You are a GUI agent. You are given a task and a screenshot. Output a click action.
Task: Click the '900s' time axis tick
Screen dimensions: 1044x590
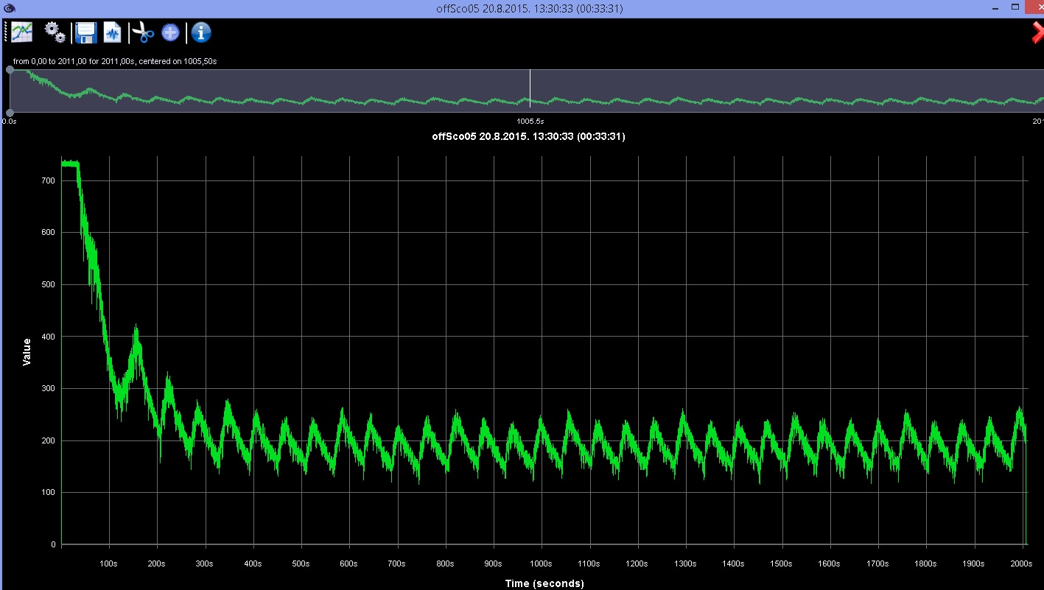pyautogui.click(x=493, y=563)
